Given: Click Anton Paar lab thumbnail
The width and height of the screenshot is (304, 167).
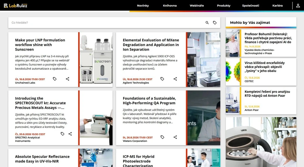Looking at the screenshot, I should pos(233,101).
